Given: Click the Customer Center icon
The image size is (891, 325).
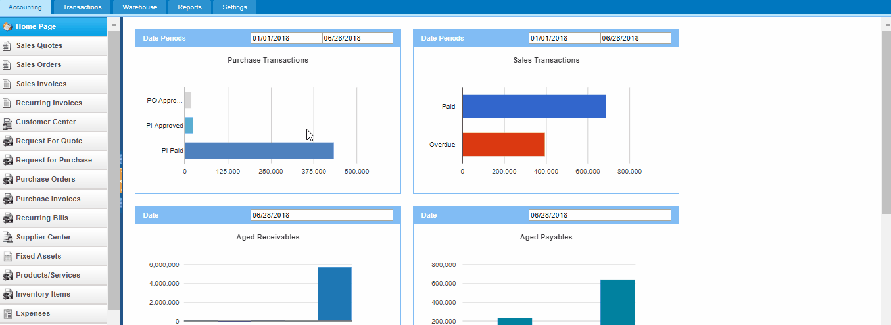Looking at the screenshot, I should tap(8, 122).
